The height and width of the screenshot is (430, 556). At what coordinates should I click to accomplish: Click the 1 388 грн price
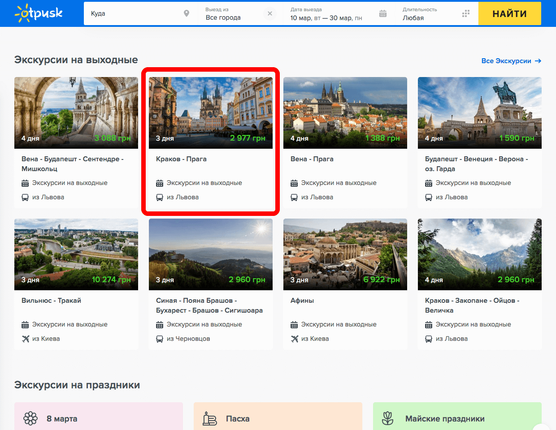click(x=382, y=138)
